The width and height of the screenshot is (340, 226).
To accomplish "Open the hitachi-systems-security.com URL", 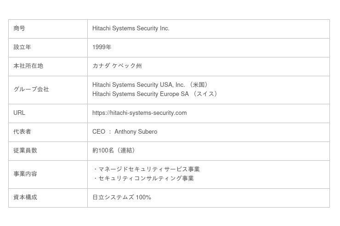I will (139, 113).
